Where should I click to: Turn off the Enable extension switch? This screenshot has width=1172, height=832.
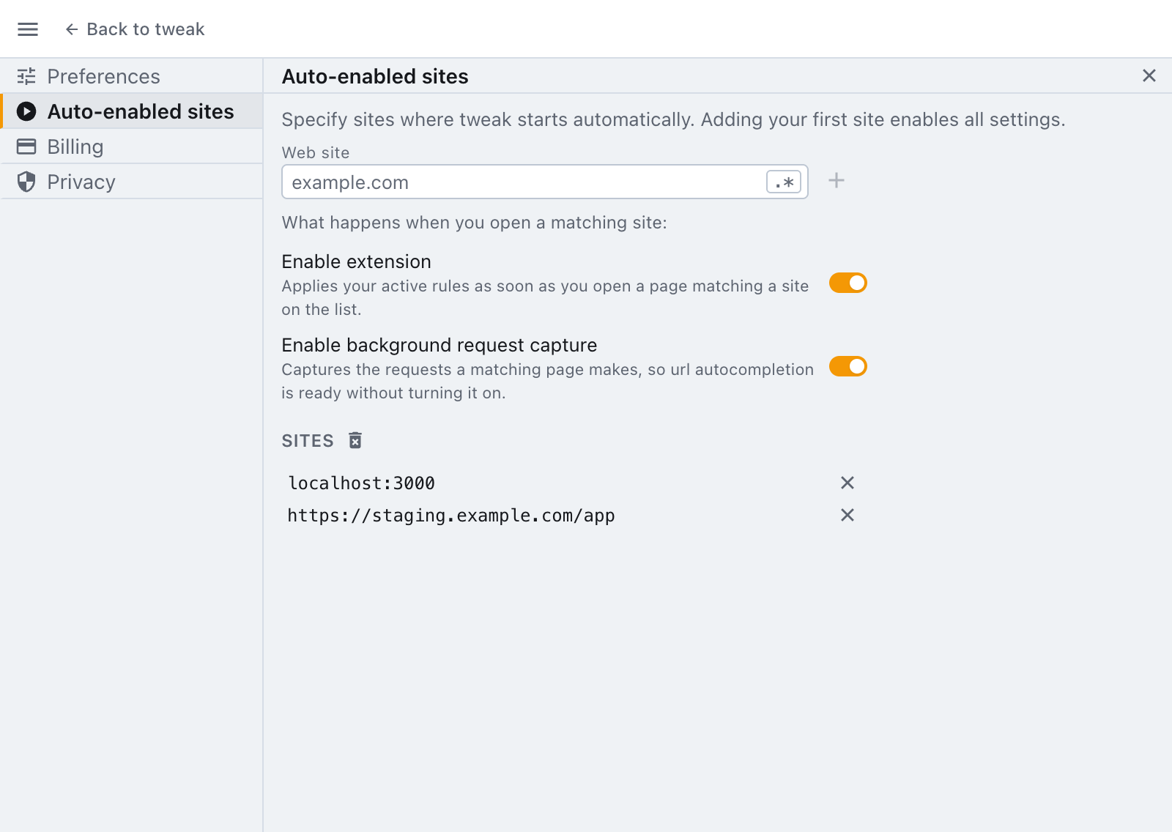[848, 283]
